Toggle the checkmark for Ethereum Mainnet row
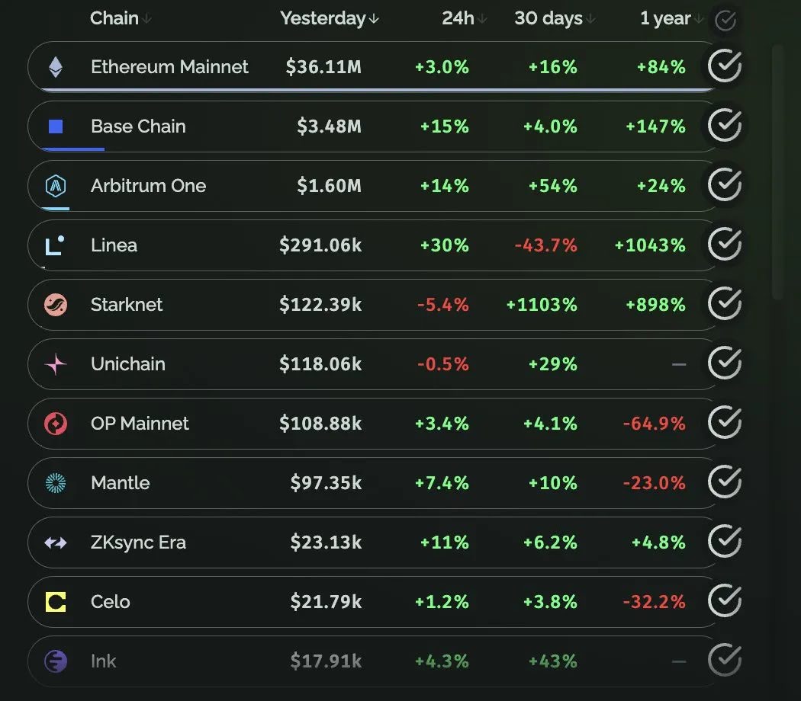 [x=725, y=67]
